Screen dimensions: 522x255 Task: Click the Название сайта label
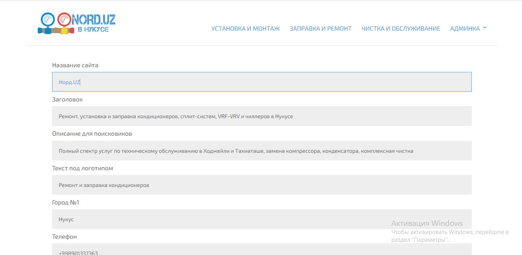[75, 65]
